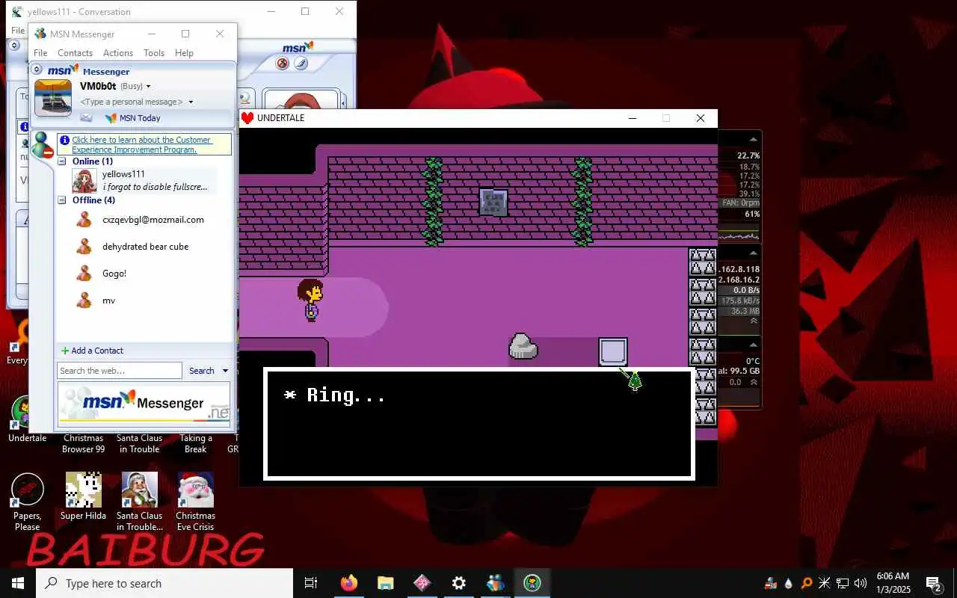Click the offline buddy icon beside dehydrated bear cube
The width and height of the screenshot is (957, 598).
pos(84,246)
